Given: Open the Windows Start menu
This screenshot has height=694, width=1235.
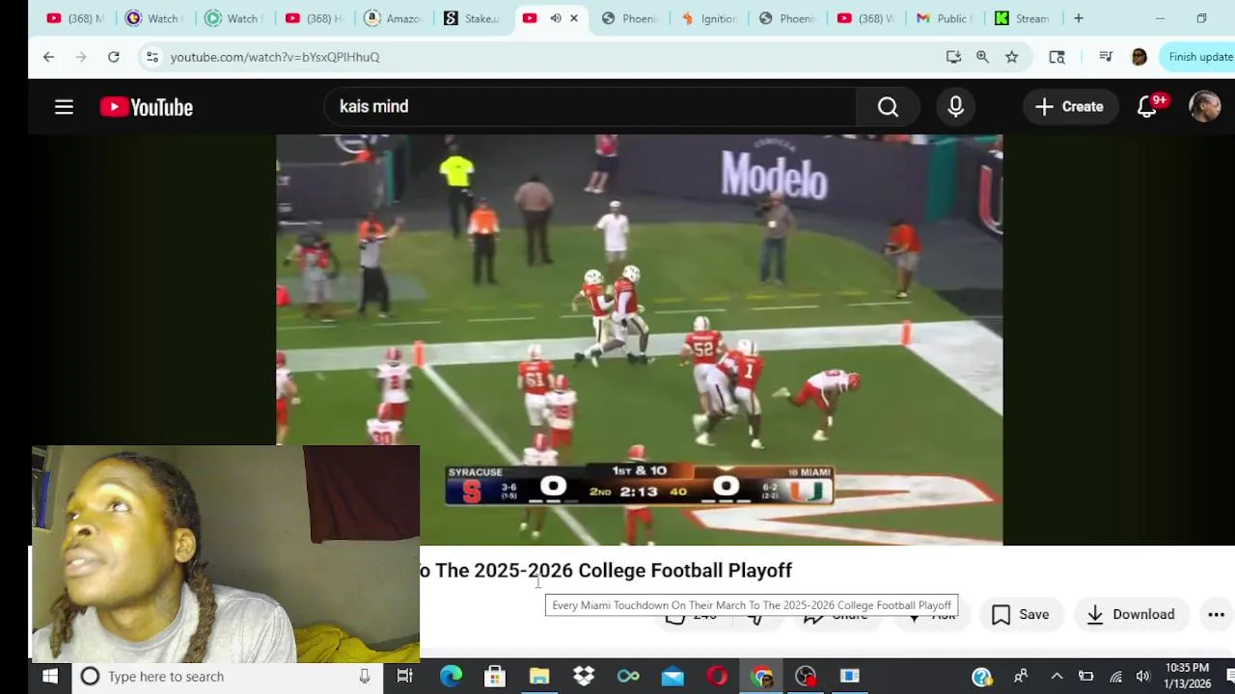Looking at the screenshot, I should 50,677.
